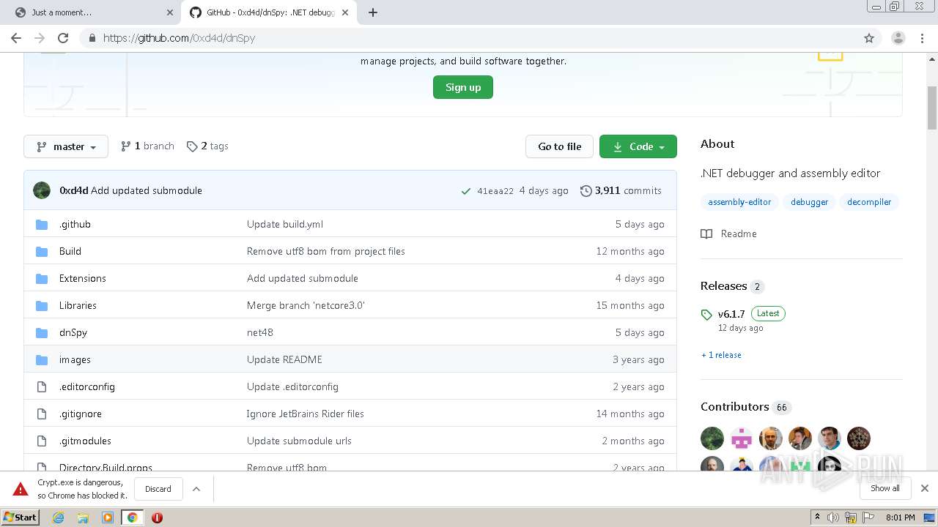Screen dimensions: 938x527
Task: Click the images folder icon
Action: tap(42, 359)
